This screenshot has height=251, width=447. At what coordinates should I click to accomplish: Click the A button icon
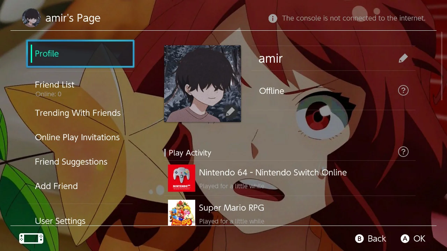pos(405,238)
